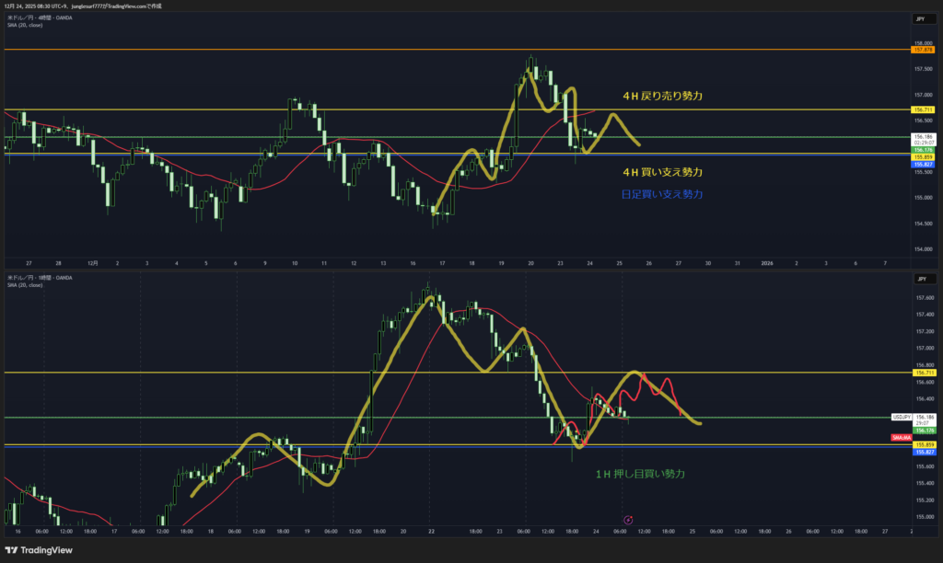The height and width of the screenshot is (563, 943).
Task: Select the SMA (20, close) legend on the 4-hour chart
Action: [26, 26]
